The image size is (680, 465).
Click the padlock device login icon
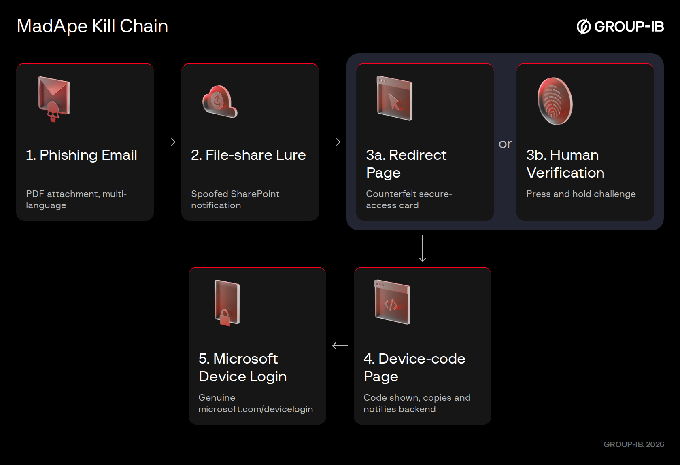(227, 303)
